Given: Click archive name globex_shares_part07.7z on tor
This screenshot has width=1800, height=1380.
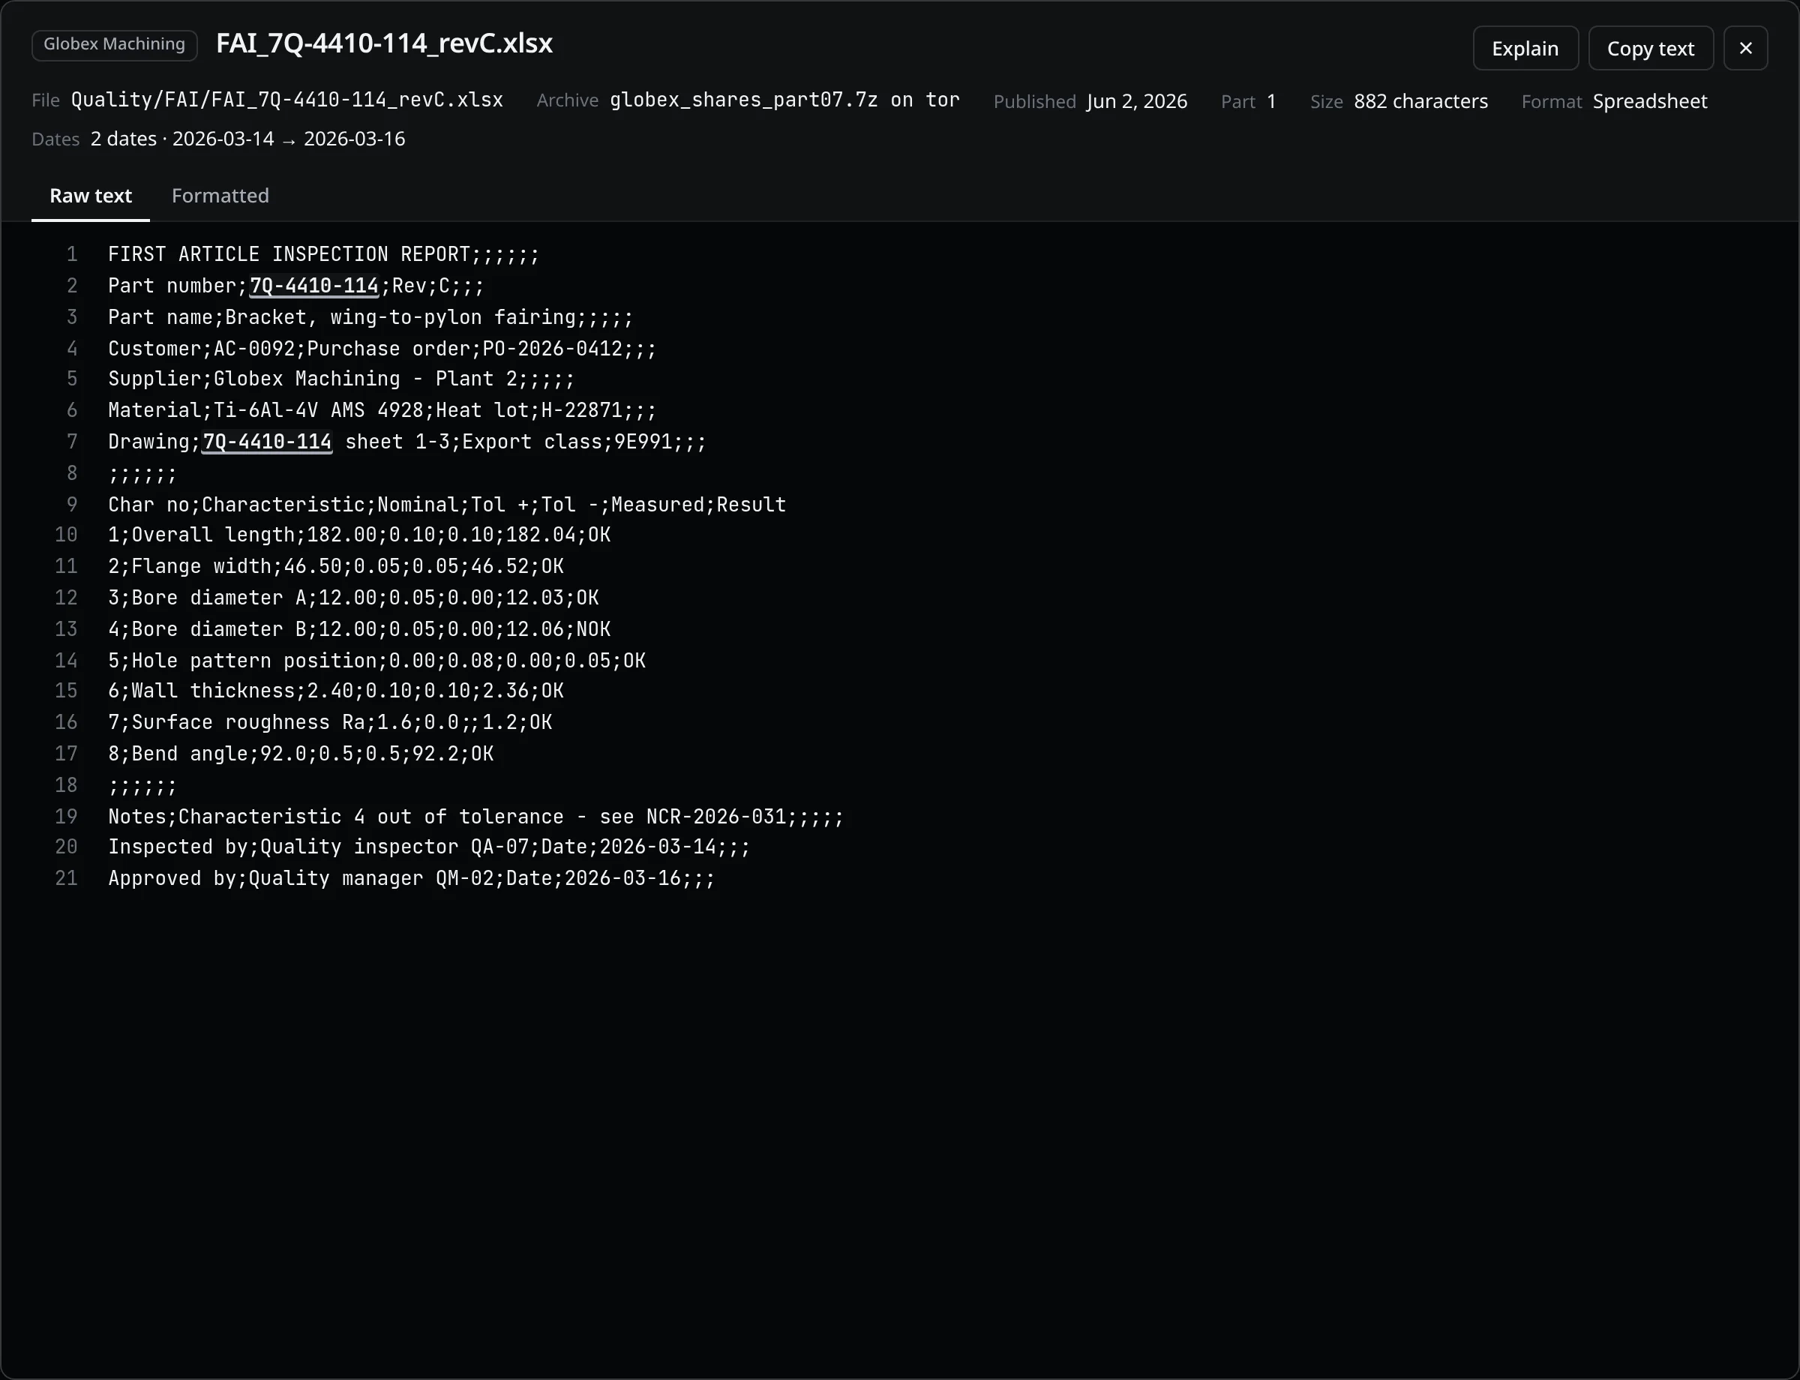Looking at the screenshot, I should 784,100.
